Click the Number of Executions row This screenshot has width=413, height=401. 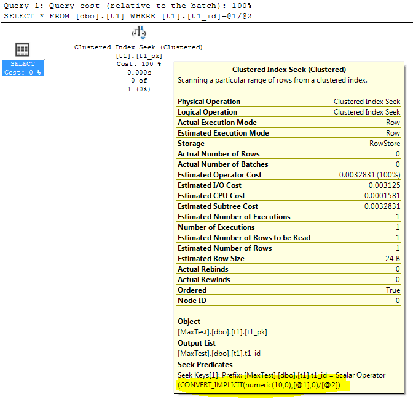click(x=289, y=227)
